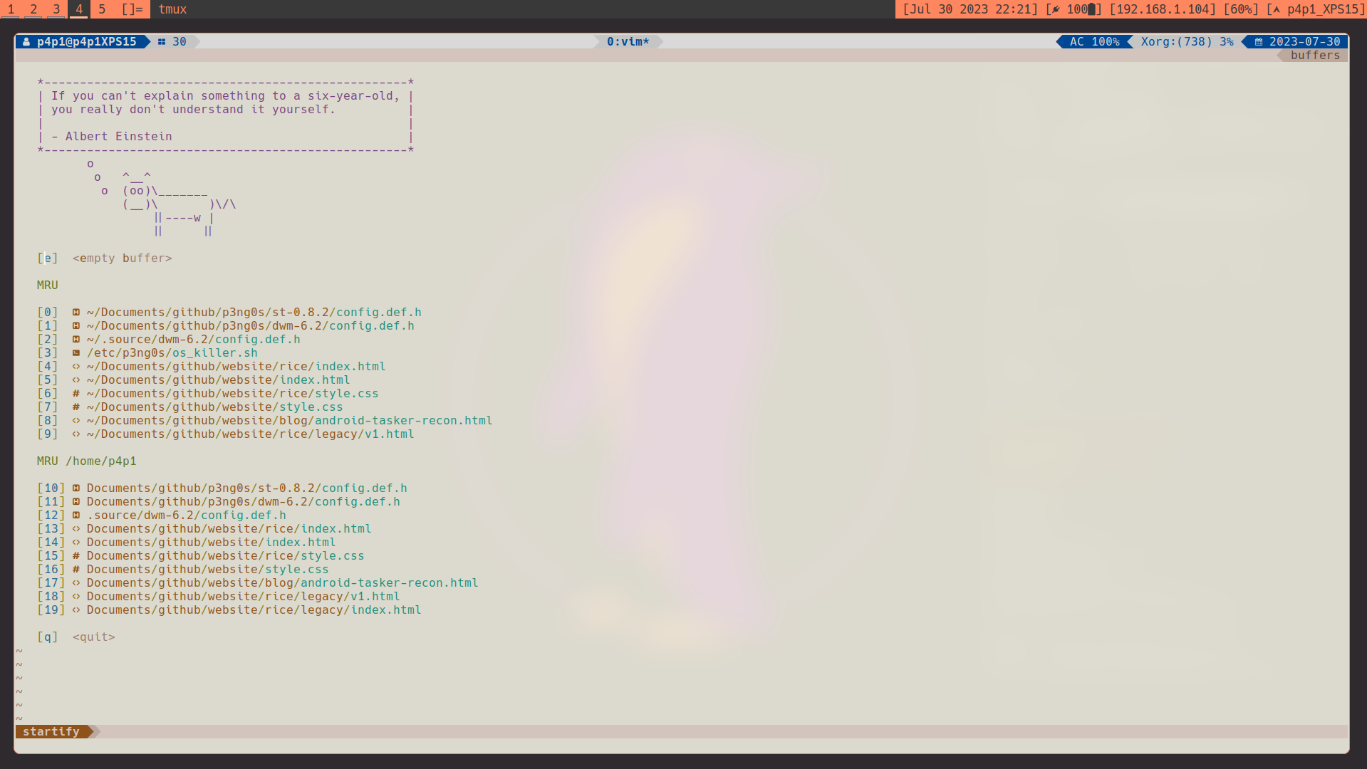Click the file icon for st-0.8.2 config.def.h entry 0

76,313
